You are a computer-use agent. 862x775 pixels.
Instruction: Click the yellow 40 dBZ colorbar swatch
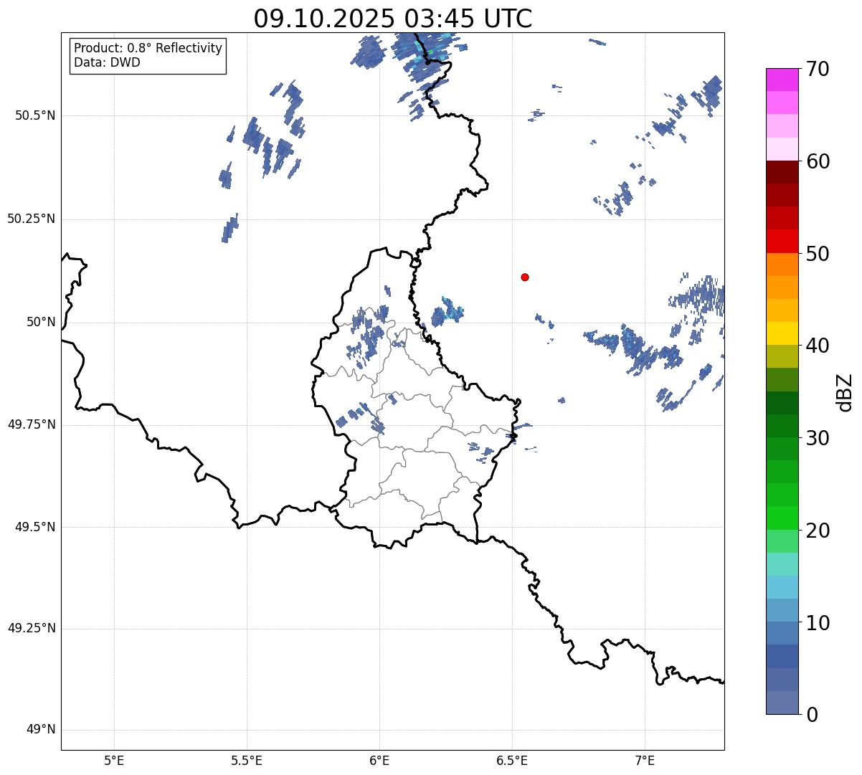click(x=782, y=333)
